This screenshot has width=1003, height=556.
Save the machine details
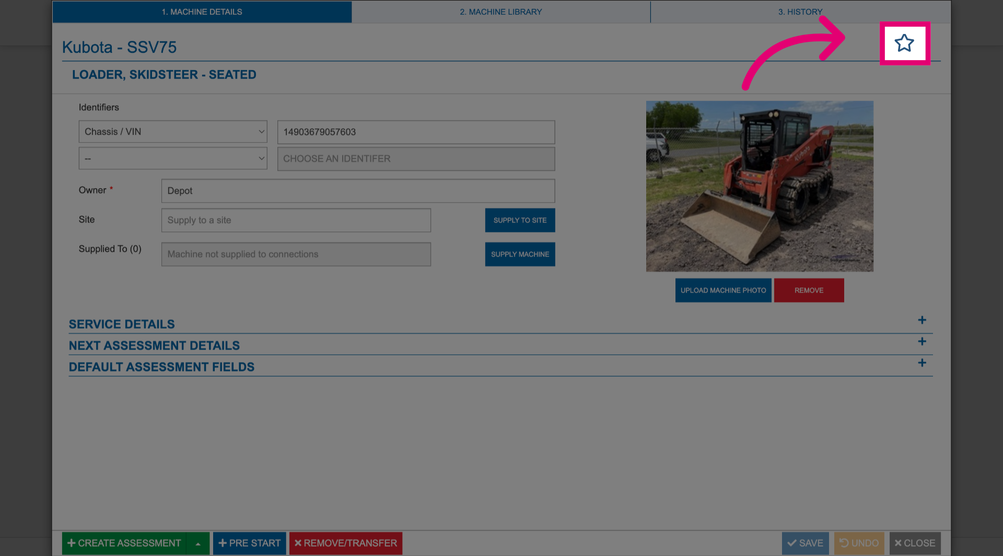coord(805,543)
